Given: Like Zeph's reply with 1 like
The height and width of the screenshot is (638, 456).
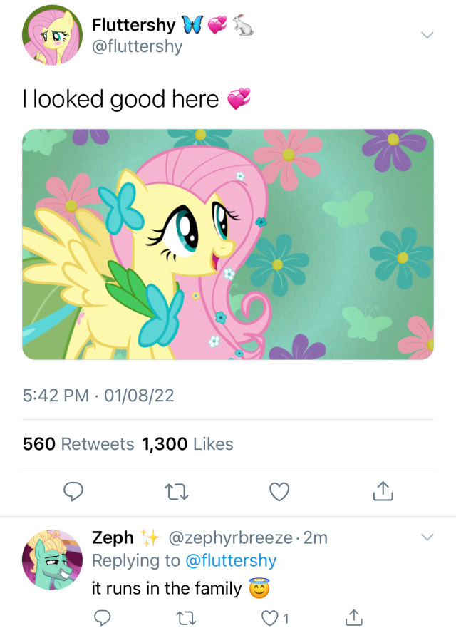Looking at the screenshot, I should coord(271,617).
